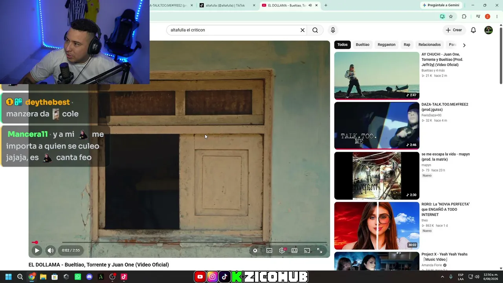
Task: Mute the video with the speaker icon
Action: (51, 250)
